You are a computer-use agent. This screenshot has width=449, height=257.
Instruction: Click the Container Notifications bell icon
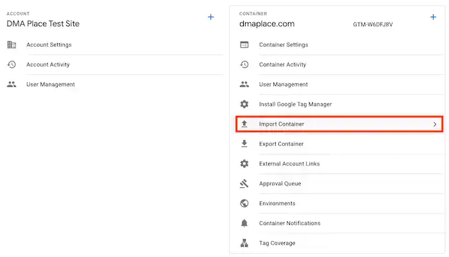(x=244, y=224)
